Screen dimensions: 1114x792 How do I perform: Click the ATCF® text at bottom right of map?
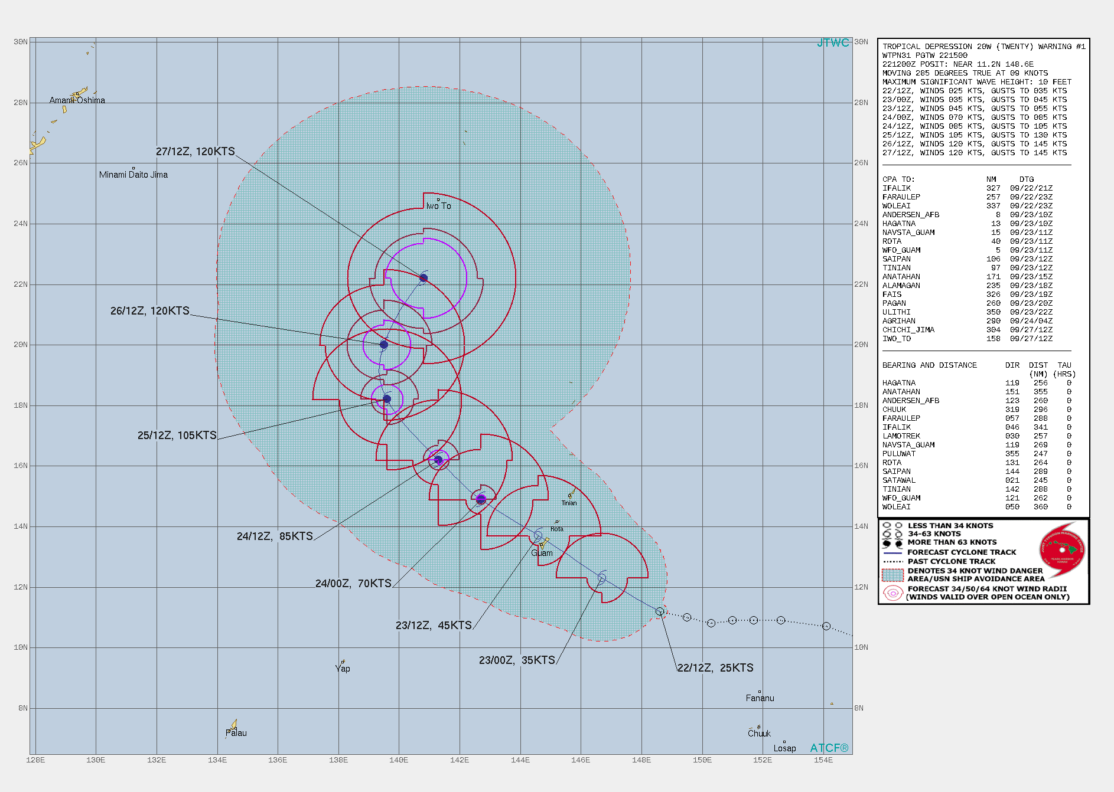tap(829, 748)
